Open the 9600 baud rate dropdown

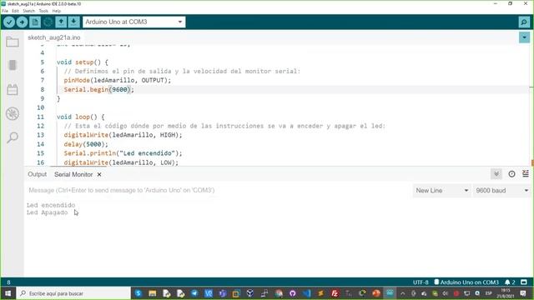point(501,191)
